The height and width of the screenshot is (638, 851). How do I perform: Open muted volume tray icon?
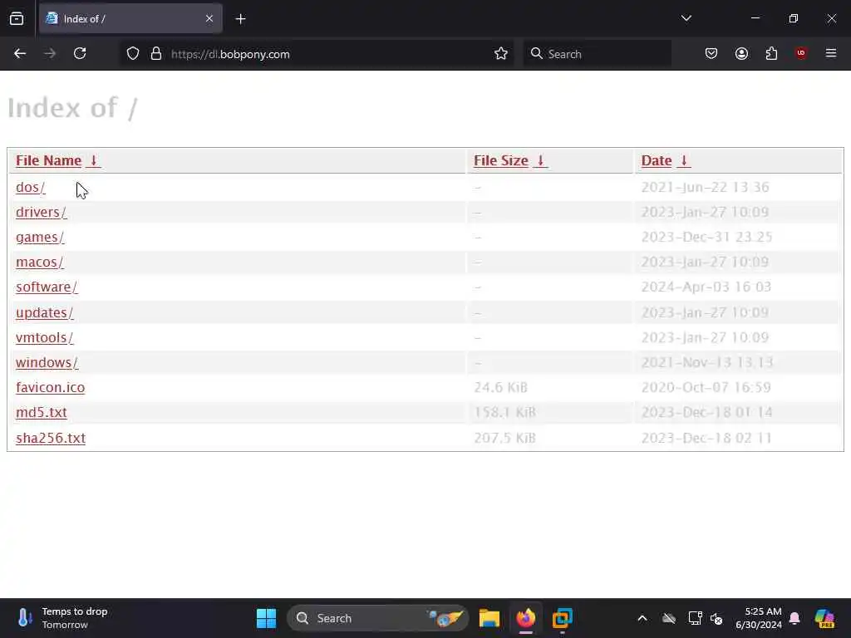coord(716,618)
